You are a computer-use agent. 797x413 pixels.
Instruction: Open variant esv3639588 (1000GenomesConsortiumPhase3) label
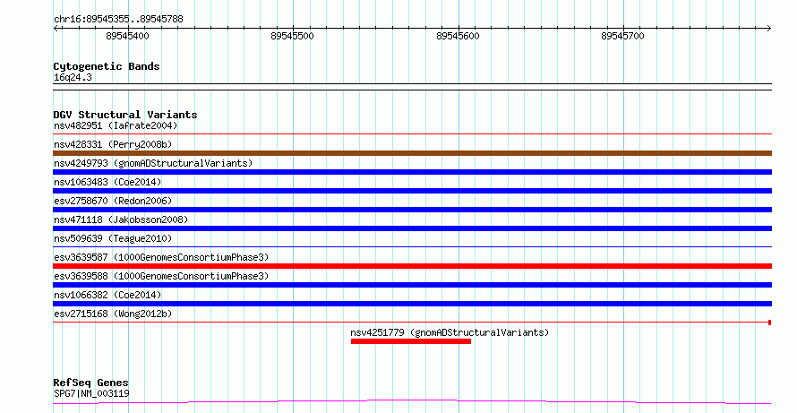pyautogui.click(x=161, y=276)
